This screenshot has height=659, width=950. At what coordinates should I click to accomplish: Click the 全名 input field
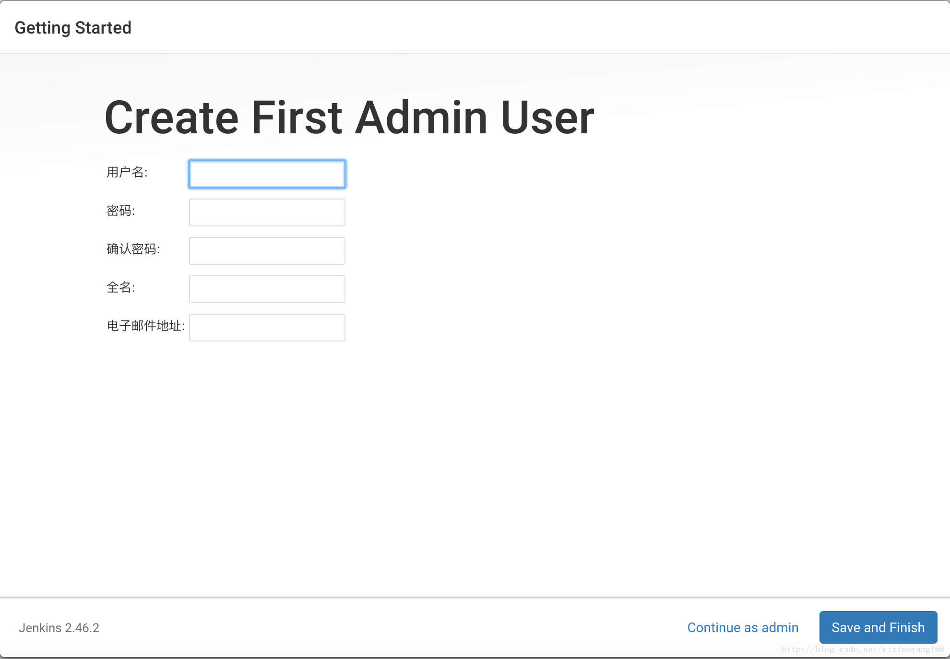click(266, 289)
